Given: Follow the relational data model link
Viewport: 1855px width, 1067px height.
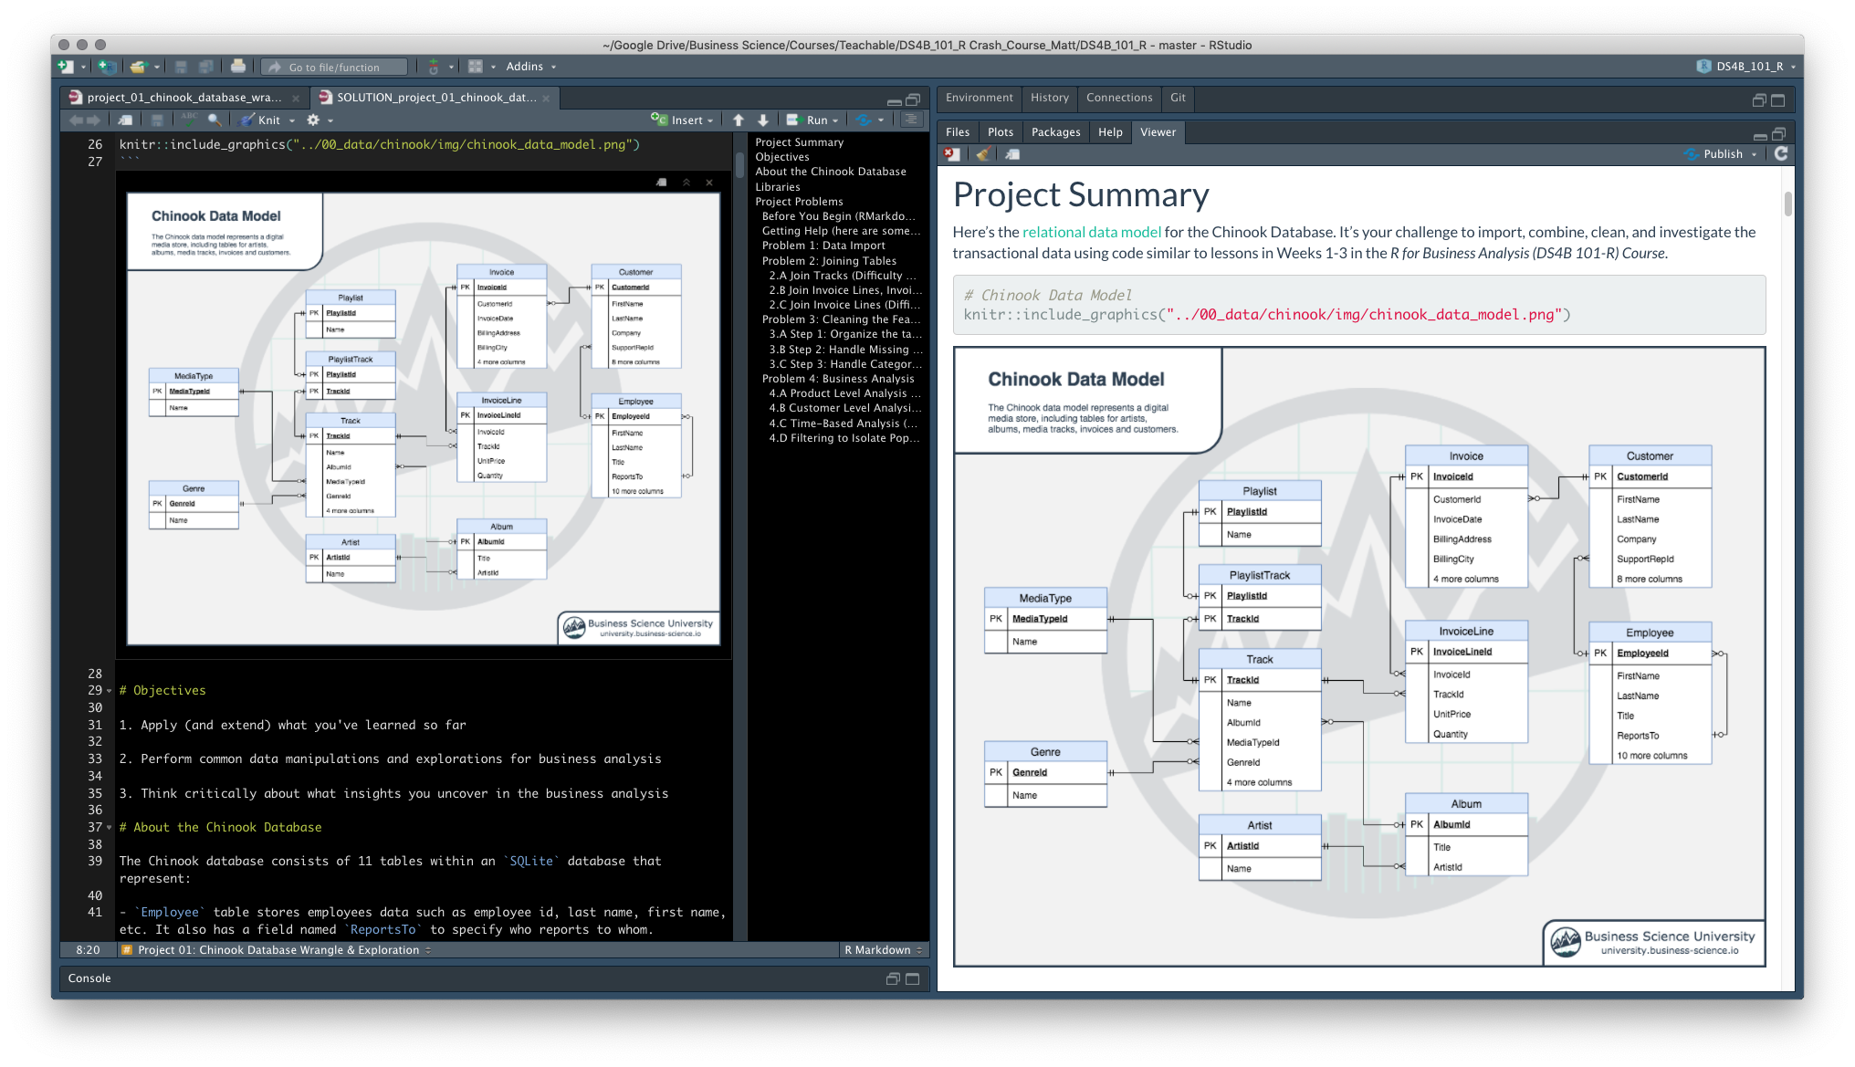Looking at the screenshot, I should coord(1092,232).
